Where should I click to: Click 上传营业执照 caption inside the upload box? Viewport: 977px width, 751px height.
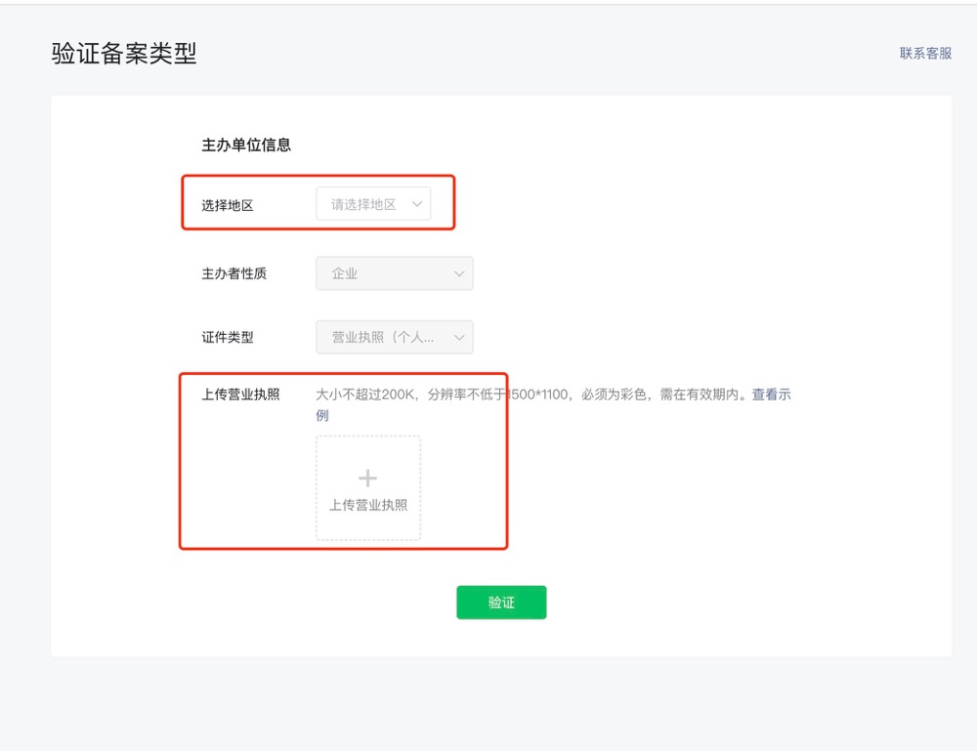click(x=368, y=505)
